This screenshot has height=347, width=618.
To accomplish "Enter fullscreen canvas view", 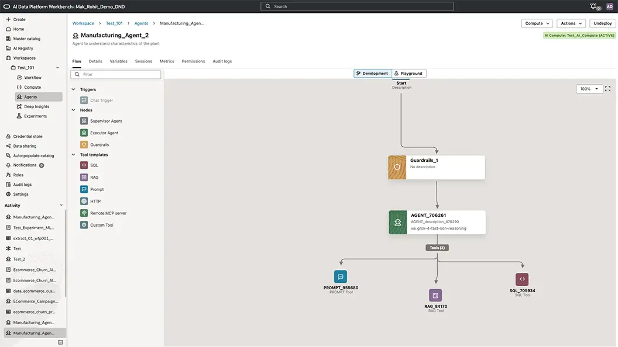I will tap(607, 89).
